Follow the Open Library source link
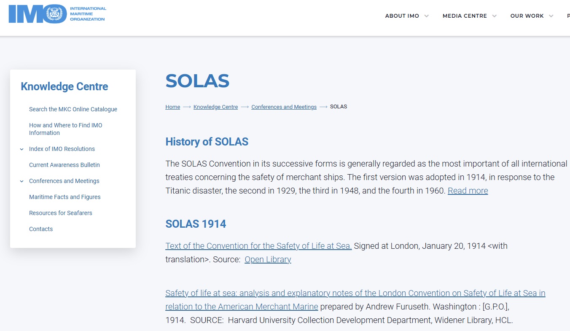This screenshot has height=331, width=570. pos(268,259)
